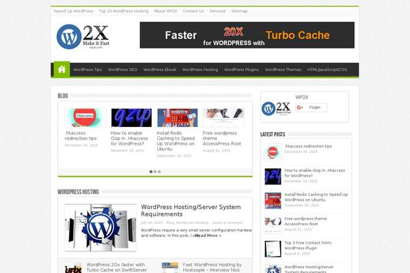Open Free wordpress theme AccessPress Root slider title
This screenshot has width=410, height=273.
coord(221,138)
